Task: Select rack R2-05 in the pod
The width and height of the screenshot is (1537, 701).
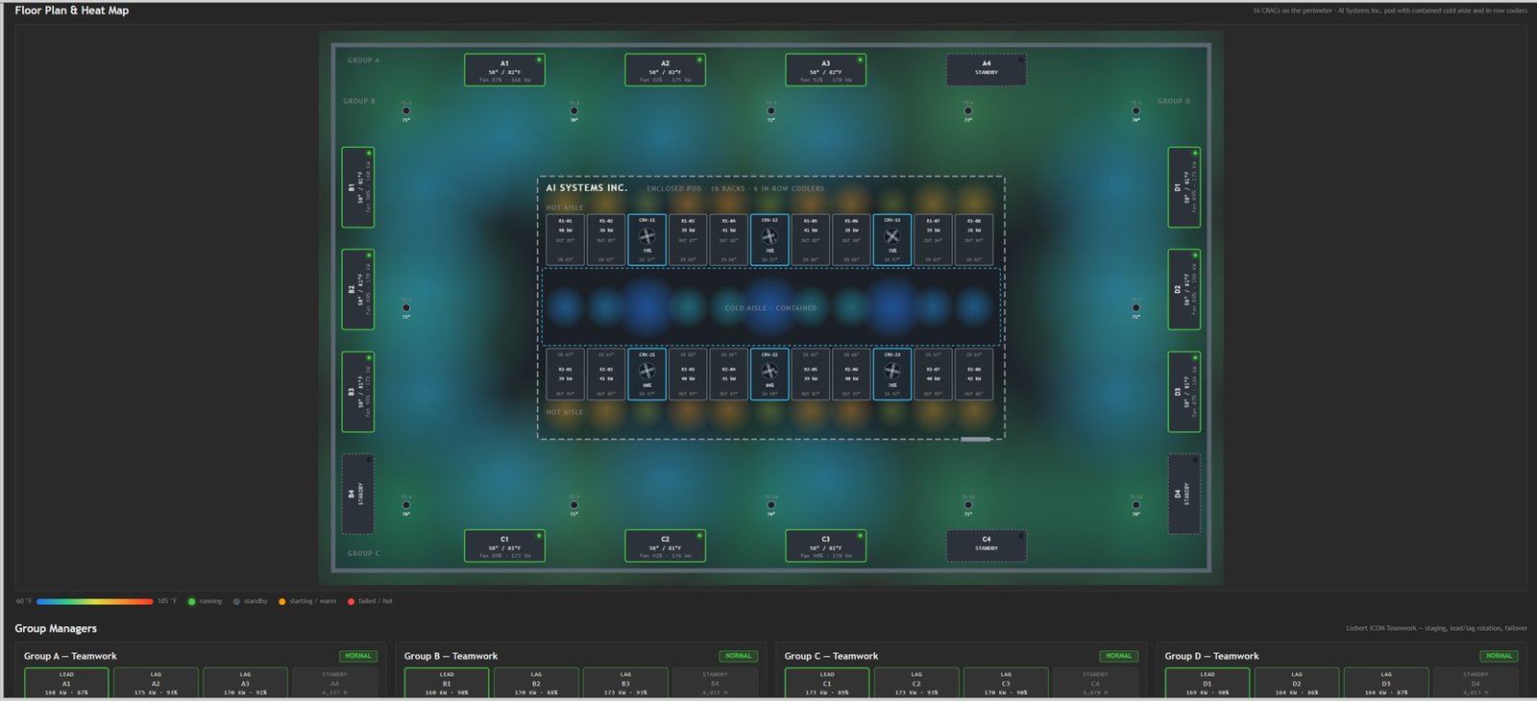Action: click(x=811, y=374)
